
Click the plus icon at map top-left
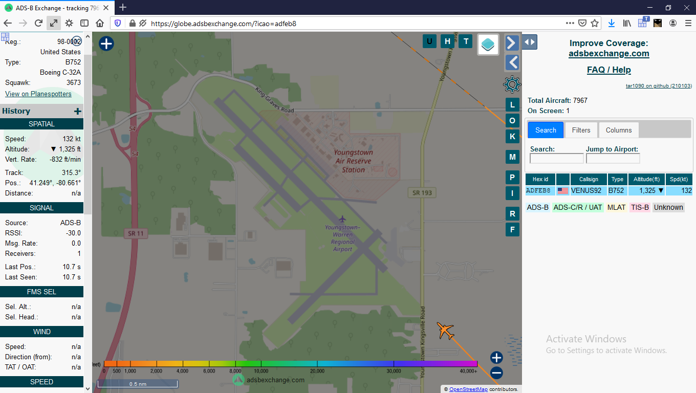(x=106, y=43)
